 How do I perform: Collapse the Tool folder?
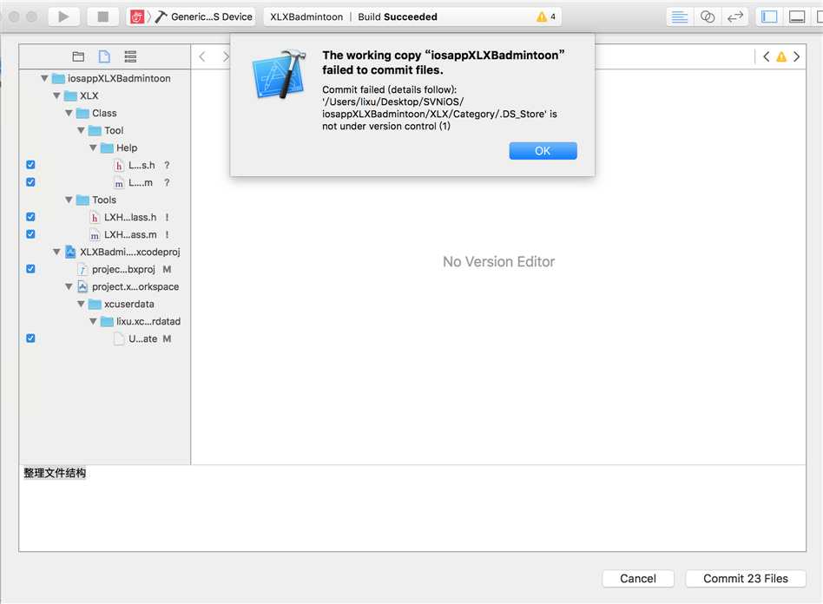pyautogui.click(x=81, y=130)
